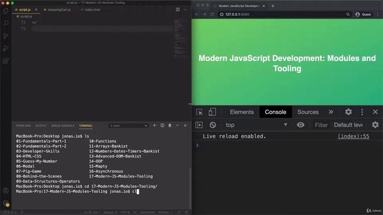383x215 pixels.
Task: Open the (index):55 source link
Action: [353, 136]
